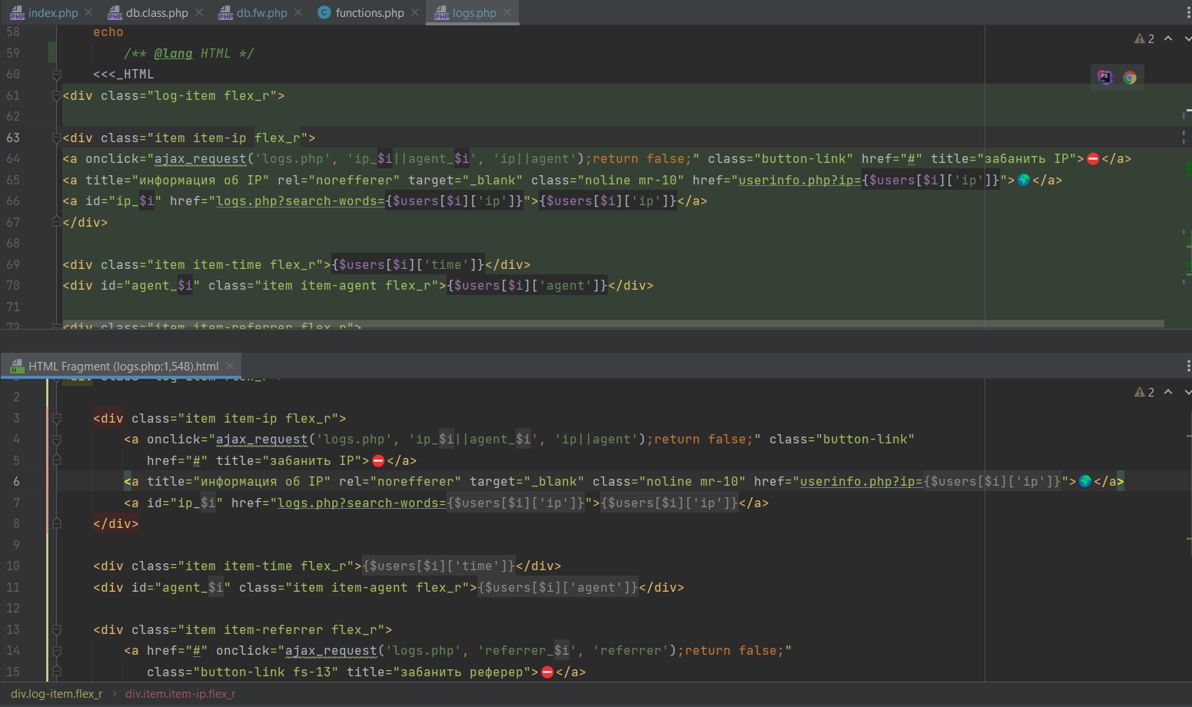Collapse the item-ip div at line 63
The image size is (1192, 707).
tap(56, 138)
